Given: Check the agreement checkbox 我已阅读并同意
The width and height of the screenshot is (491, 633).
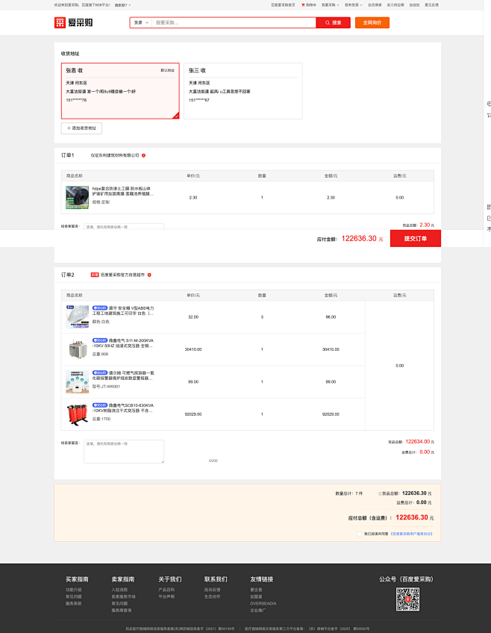Looking at the screenshot, I should (x=359, y=534).
